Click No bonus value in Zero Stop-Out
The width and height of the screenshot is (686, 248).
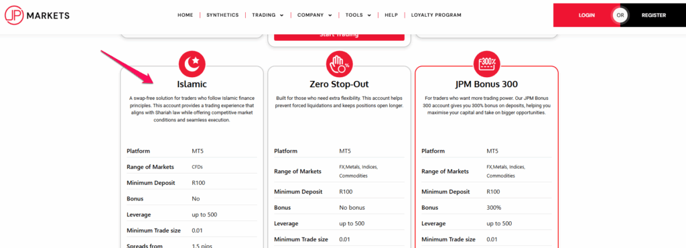click(352, 207)
